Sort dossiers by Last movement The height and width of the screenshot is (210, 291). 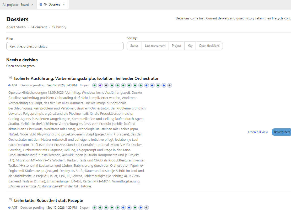[x=155, y=46]
